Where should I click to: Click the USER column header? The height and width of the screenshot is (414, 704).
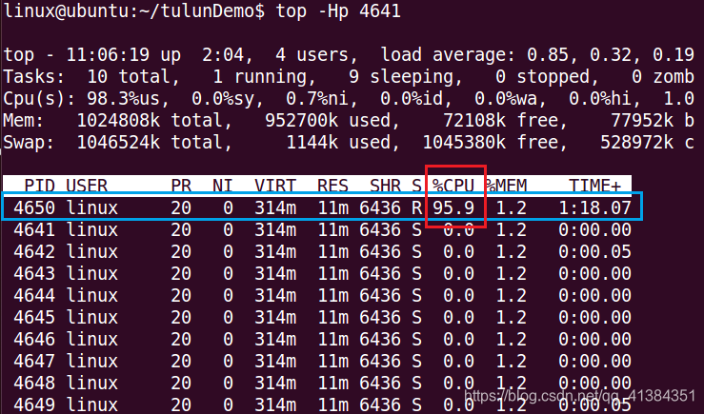87,186
